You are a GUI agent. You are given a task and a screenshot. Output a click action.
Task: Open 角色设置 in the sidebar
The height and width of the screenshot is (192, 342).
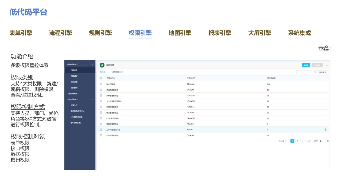pyautogui.click(x=74, y=82)
